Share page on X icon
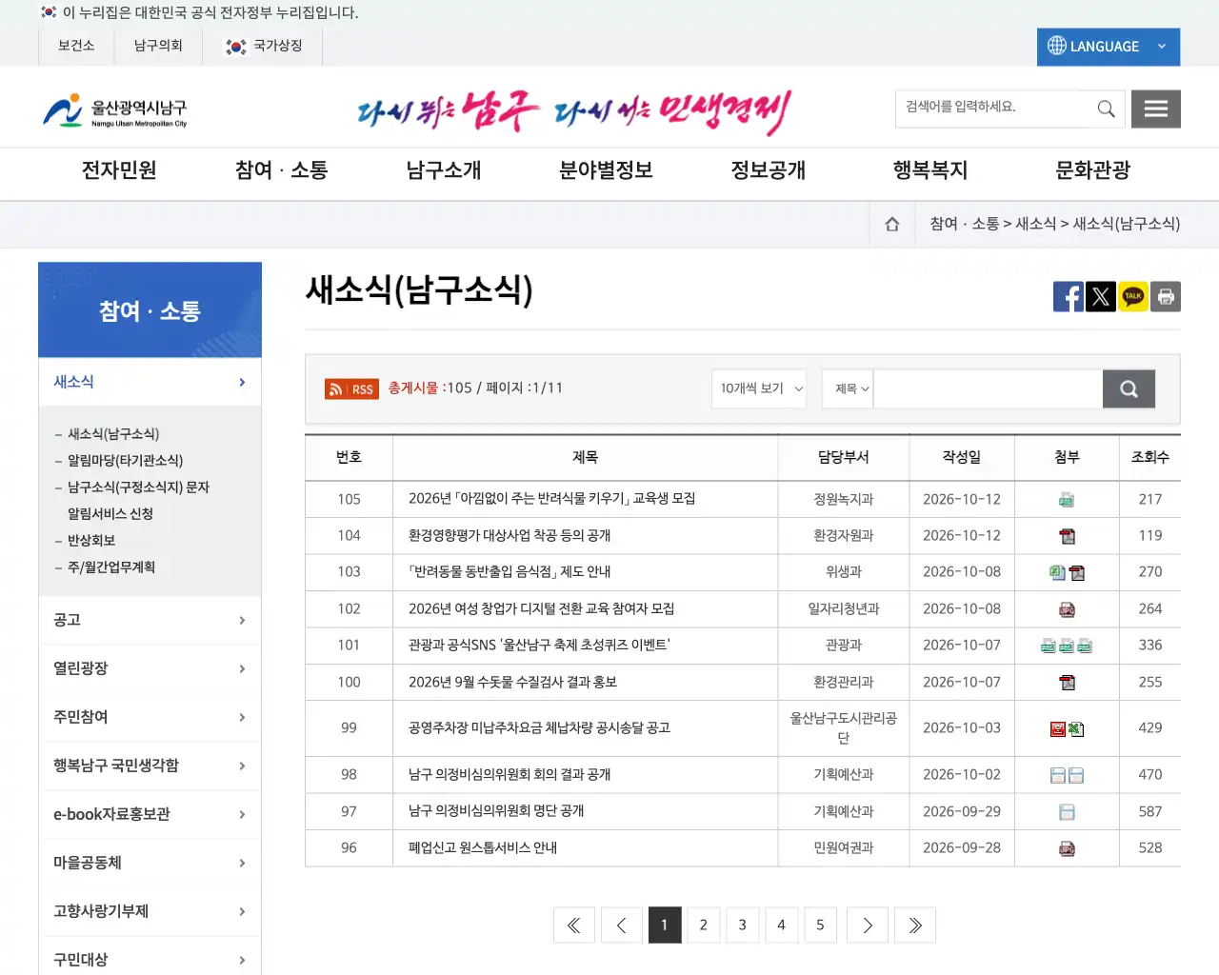Viewport: 1219px width, 975px height. tap(1101, 296)
